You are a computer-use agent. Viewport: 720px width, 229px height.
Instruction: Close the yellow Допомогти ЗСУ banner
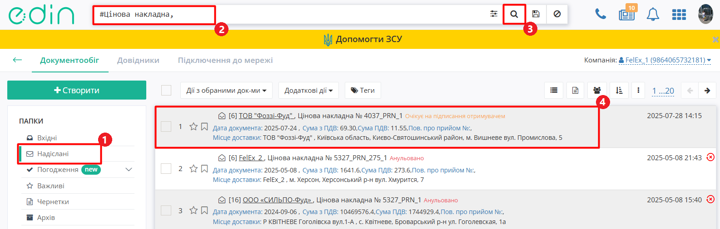715,40
